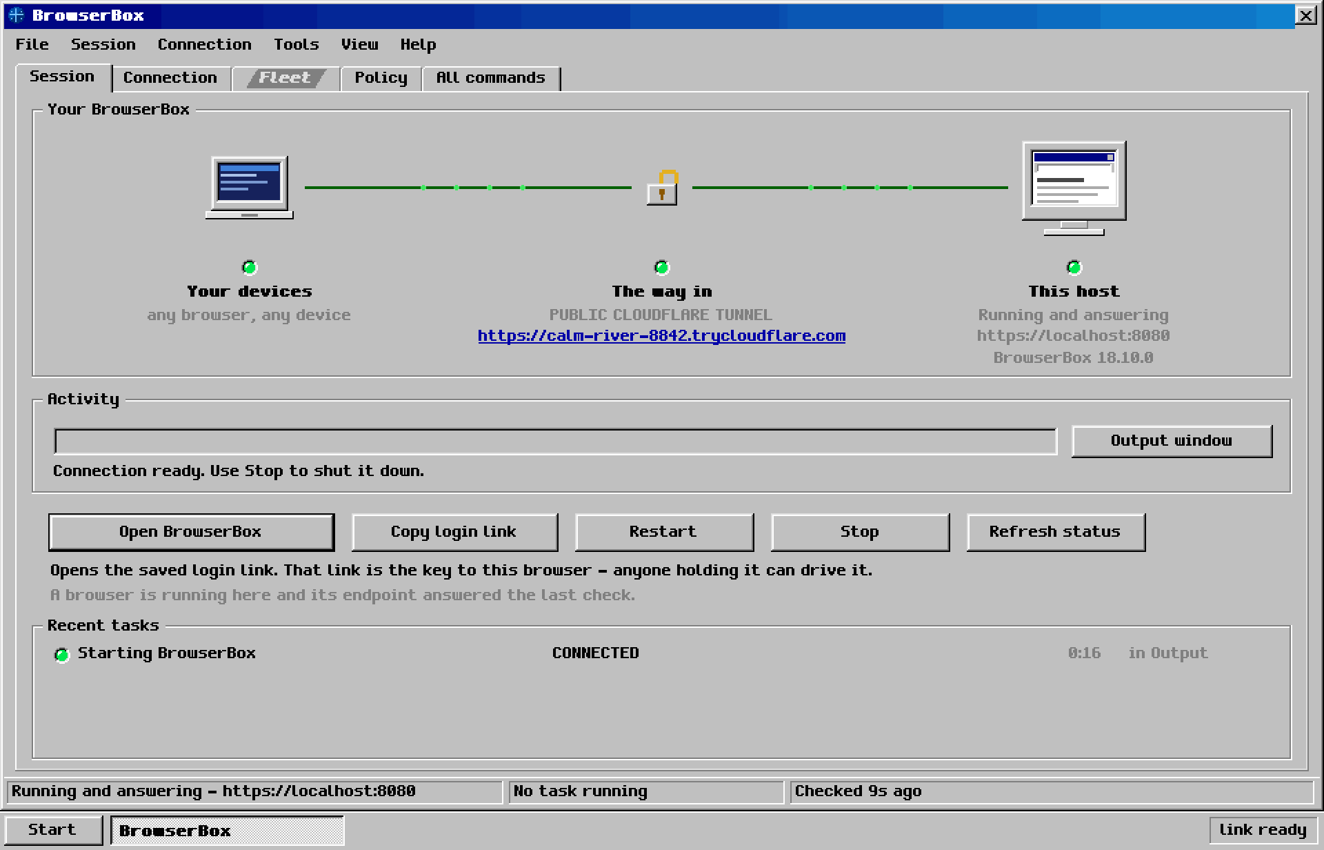The image size is (1324, 850).
Task: Click the 0:16 task duration
Action: pos(1084,653)
